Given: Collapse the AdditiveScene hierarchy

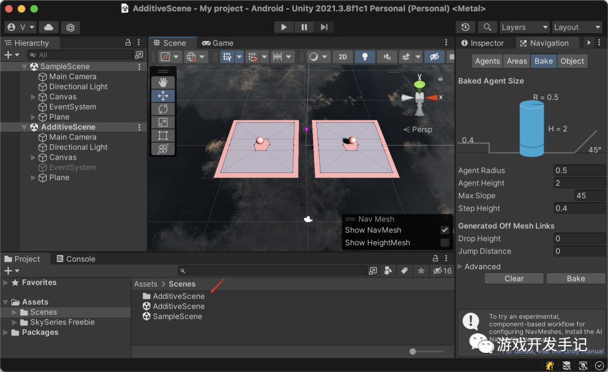Looking at the screenshot, I should 24,127.
